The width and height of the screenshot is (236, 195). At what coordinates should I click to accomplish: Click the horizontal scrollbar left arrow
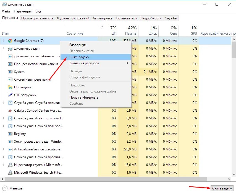[2, 179]
